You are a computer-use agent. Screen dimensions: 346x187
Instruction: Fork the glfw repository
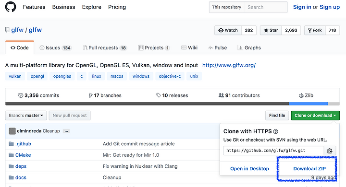(315, 30)
